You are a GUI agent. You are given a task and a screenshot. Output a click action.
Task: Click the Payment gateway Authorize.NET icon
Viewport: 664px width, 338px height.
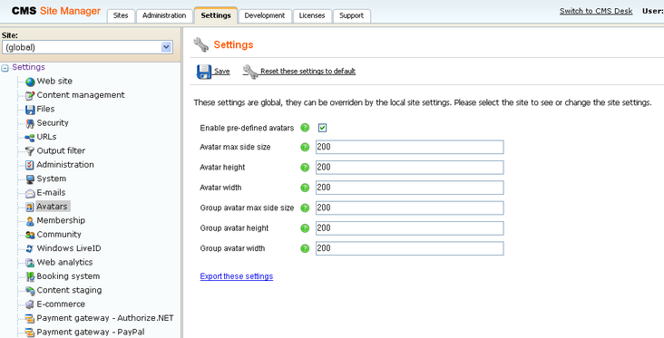coord(30,318)
